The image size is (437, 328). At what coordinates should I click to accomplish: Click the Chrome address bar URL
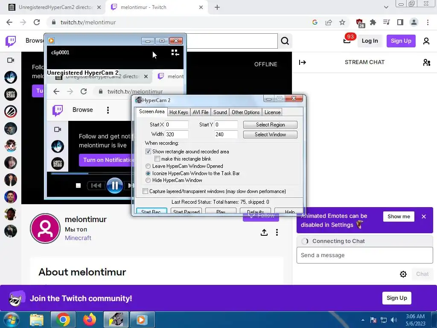88,22
